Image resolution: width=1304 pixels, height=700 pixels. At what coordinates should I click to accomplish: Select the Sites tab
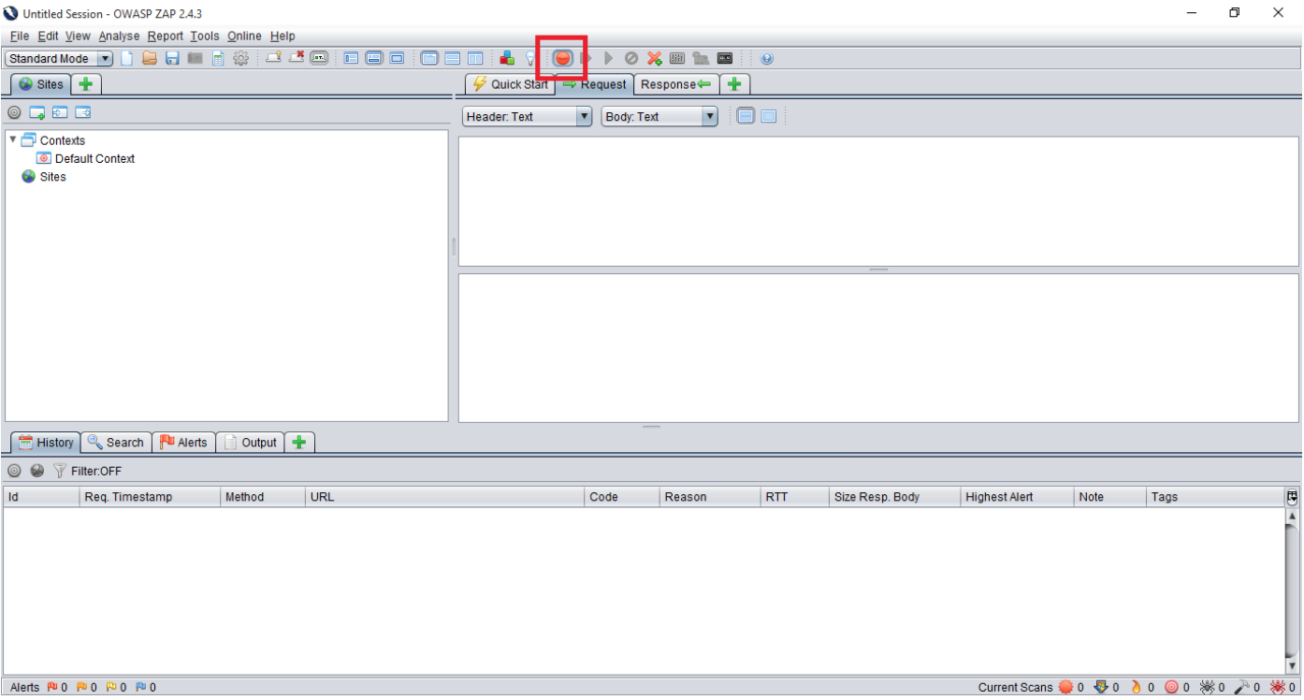tap(41, 84)
